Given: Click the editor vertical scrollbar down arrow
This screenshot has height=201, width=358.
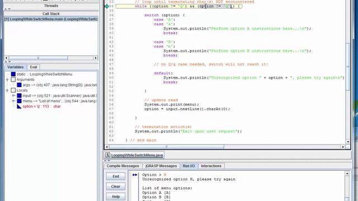Looking at the screenshot, I should (x=348, y=142).
